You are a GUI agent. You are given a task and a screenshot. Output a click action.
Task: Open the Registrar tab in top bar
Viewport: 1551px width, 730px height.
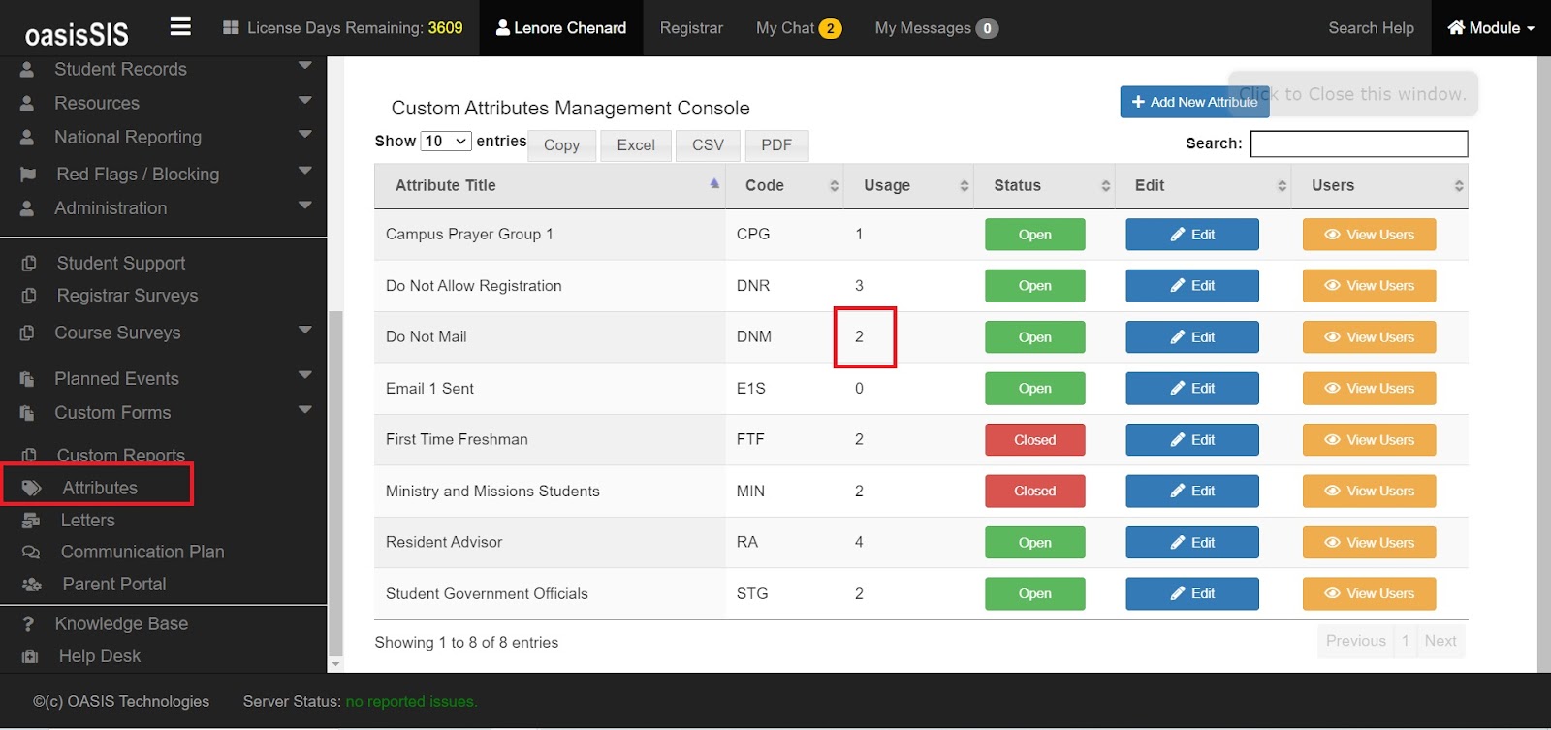pos(691,28)
